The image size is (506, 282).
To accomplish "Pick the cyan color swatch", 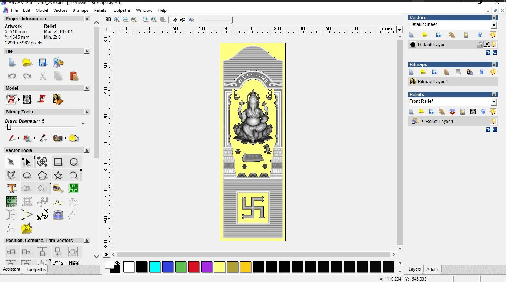I will 155,267.
